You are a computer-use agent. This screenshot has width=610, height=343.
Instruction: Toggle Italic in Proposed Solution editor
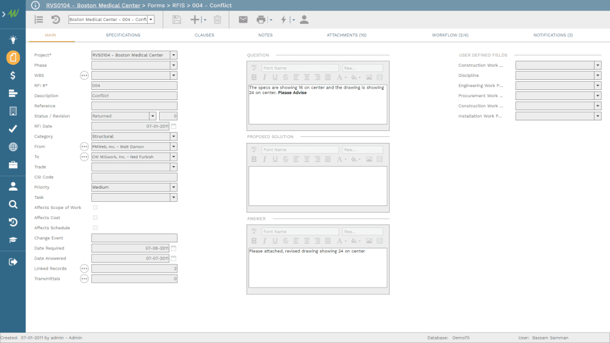[x=264, y=159]
